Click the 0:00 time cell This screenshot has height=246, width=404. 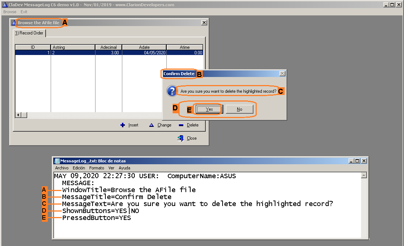(185, 53)
